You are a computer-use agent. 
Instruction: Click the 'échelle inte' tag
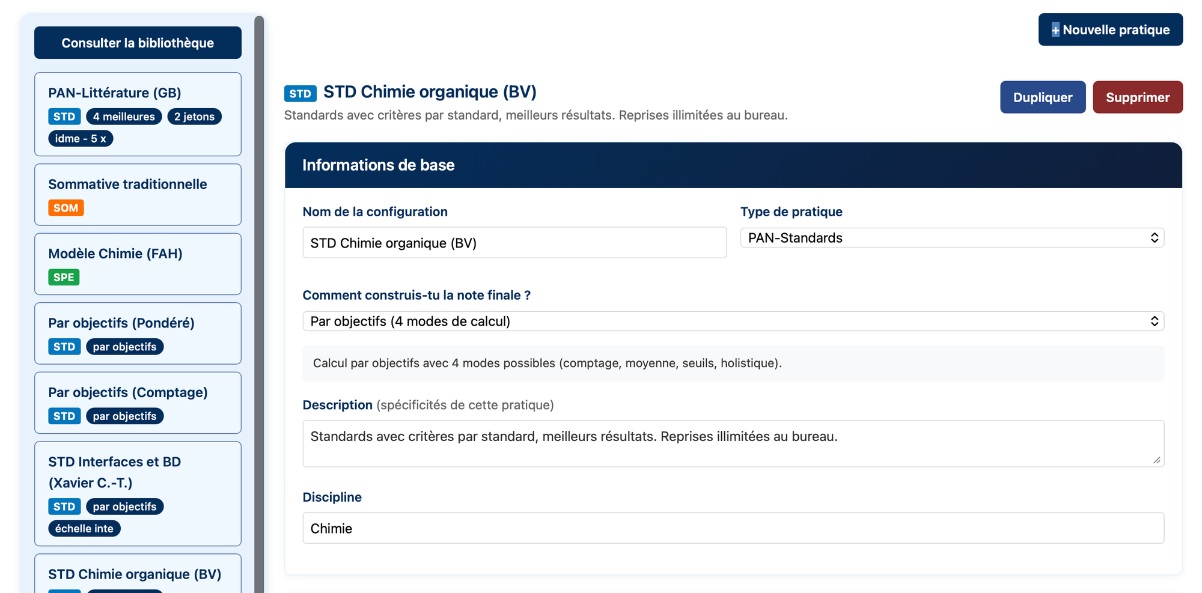[x=84, y=528]
